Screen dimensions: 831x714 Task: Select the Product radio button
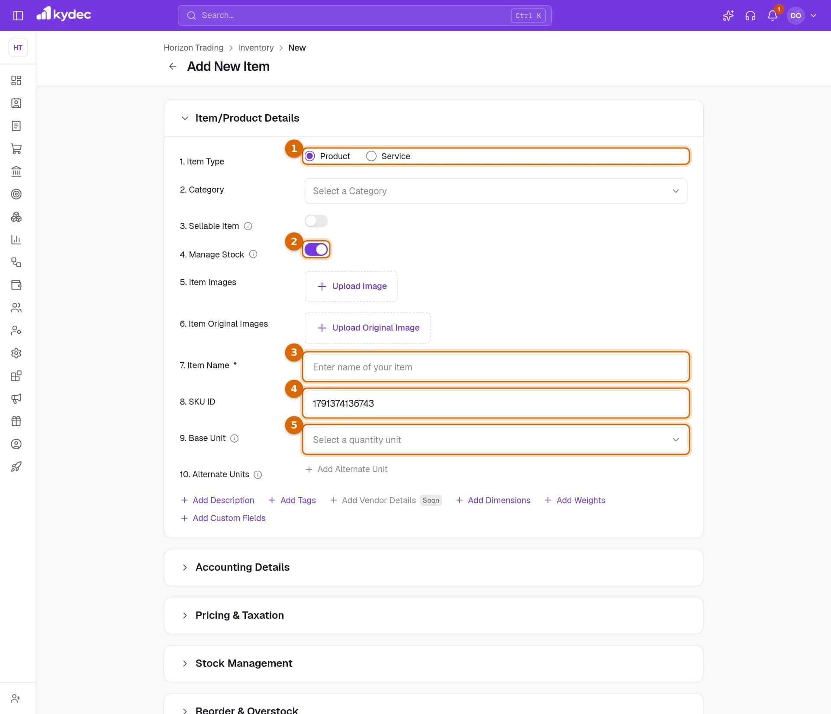[309, 156]
